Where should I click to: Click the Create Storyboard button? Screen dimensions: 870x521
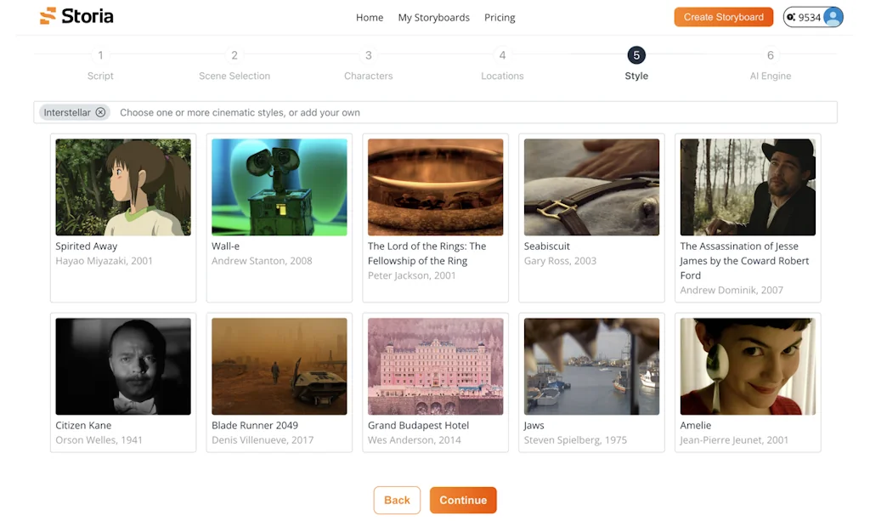pyautogui.click(x=724, y=17)
